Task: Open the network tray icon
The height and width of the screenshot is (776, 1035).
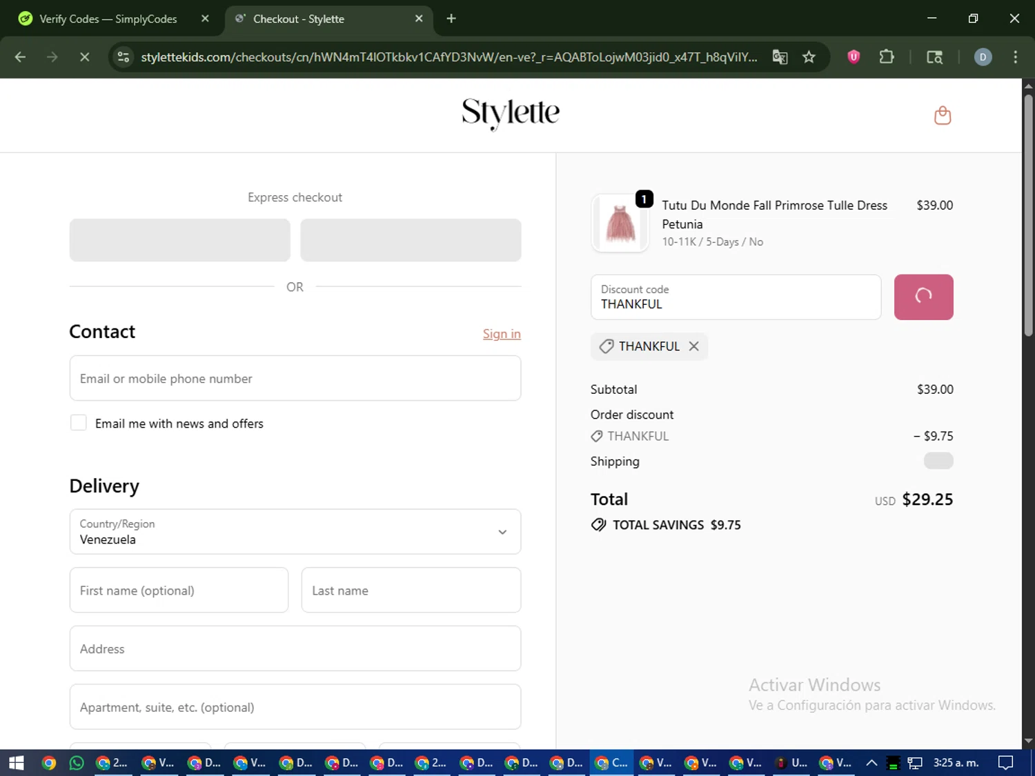Action: [x=915, y=763]
